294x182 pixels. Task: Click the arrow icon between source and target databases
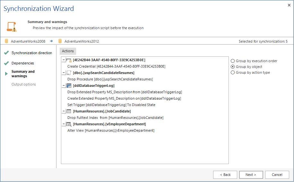(x=51, y=41)
